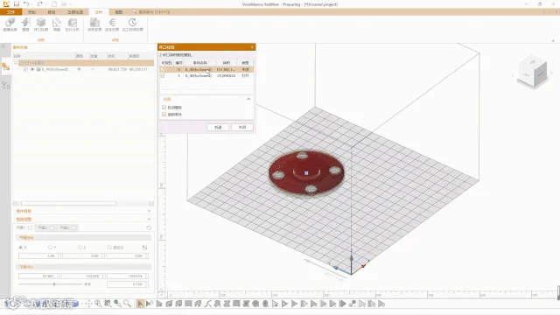Toggle visibility checkbox of row 1 in dialog

163,76
